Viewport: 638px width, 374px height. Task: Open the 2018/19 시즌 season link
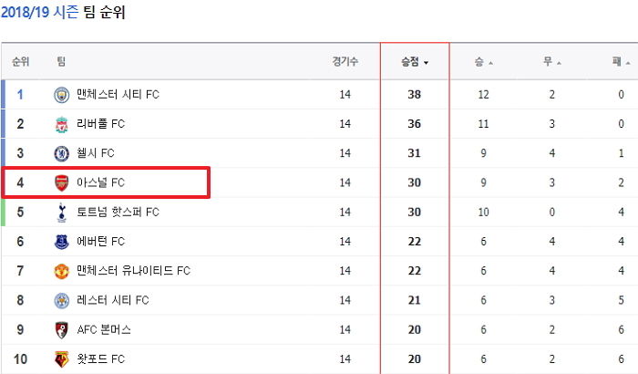tap(39, 12)
